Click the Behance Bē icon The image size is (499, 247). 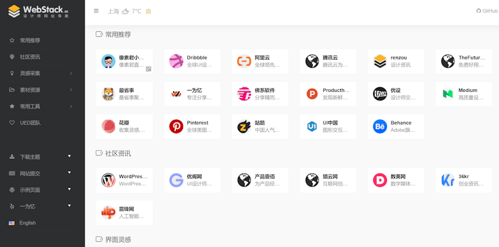pyautogui.click(x=380, y=126)
